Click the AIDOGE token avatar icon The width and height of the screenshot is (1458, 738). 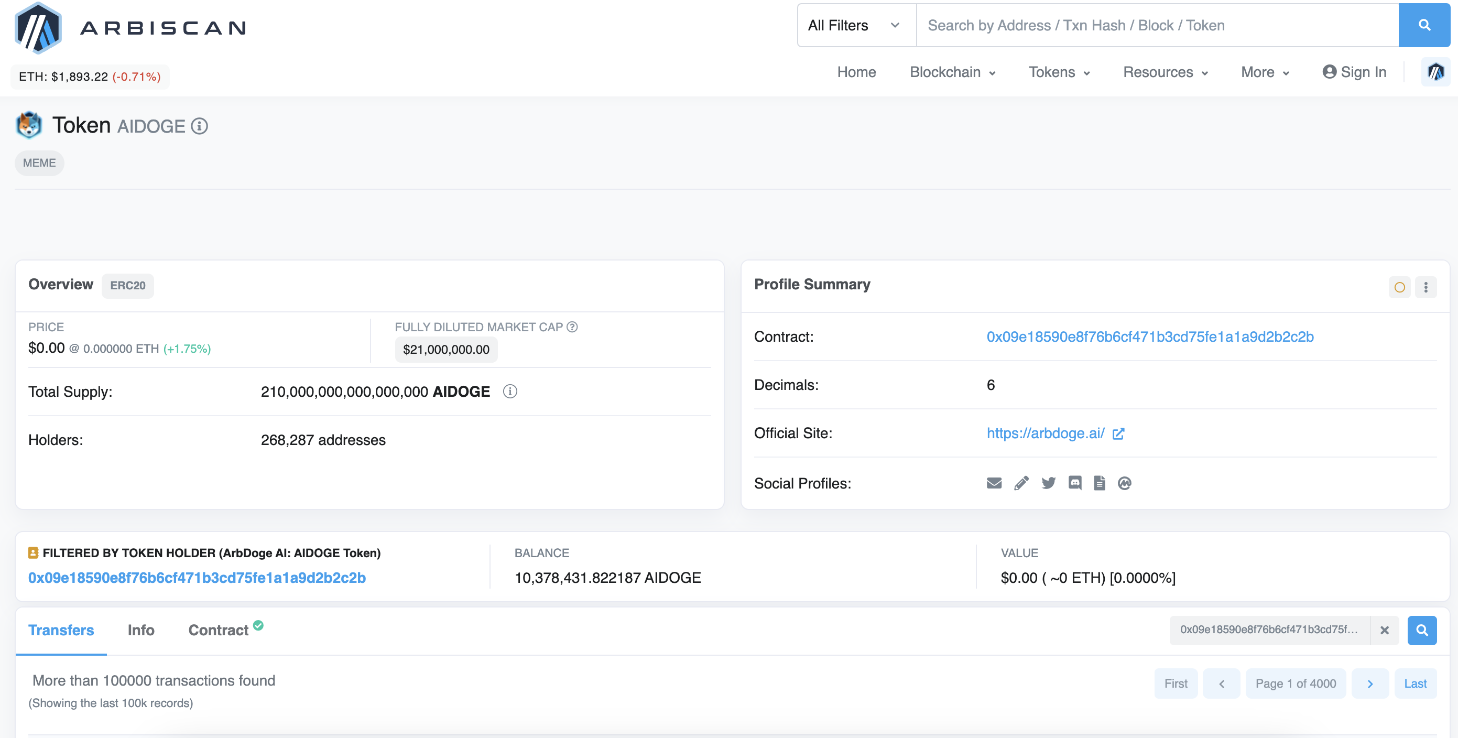pyautogui.click(x=28, y=125)
